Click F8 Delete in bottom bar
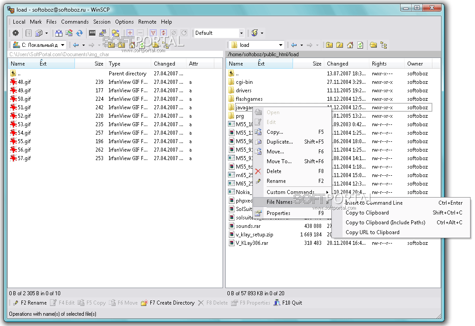Viewport: 475px width, 326px height. coord(213,303)
